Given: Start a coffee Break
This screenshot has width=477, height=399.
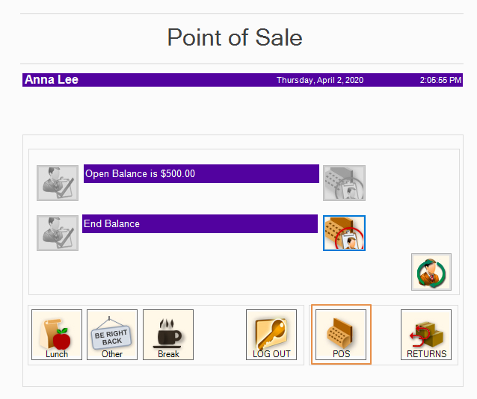Looking at the screenshot, I should click(168, 335).
